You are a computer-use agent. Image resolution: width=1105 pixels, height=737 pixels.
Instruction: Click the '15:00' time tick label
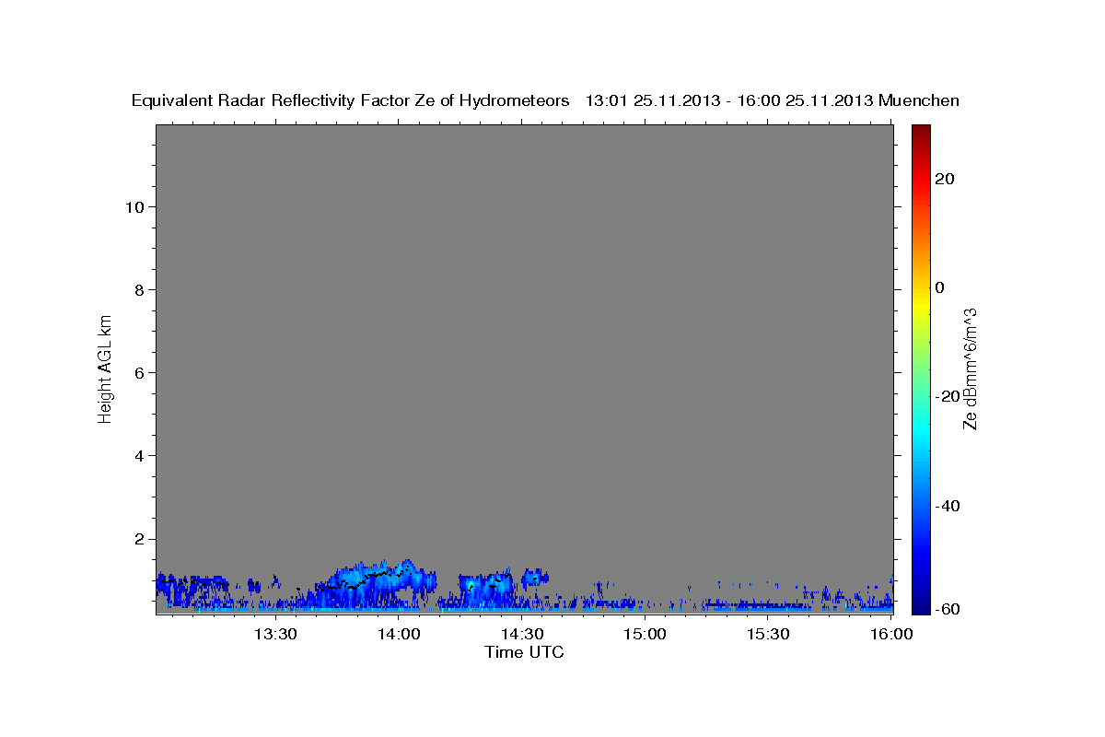tap(645, 634)
